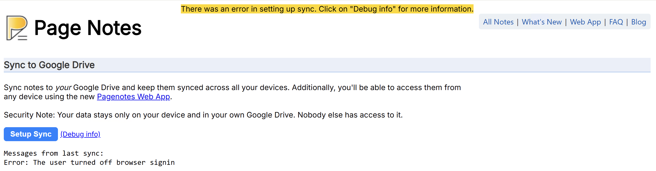Viewport: 656px width, 171px height.
Task: Open the What's New page
Action: click(x=541, y=22)
